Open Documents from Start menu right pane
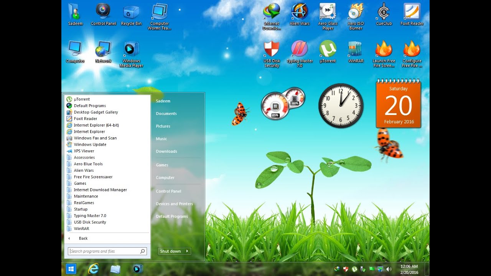This screenshot has height=276, width=491. (166, 113)
